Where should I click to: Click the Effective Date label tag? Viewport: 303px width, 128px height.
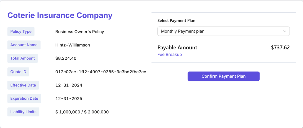(x=23, y=85)
